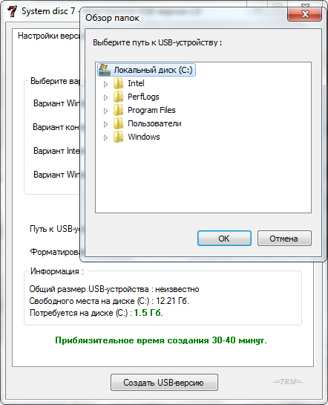Confirm folder selection with OK

click(x=224, y=238)
